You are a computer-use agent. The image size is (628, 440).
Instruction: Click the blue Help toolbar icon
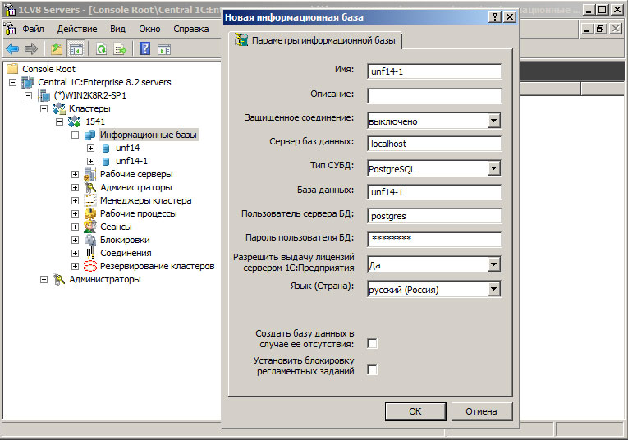pos(144,49)
